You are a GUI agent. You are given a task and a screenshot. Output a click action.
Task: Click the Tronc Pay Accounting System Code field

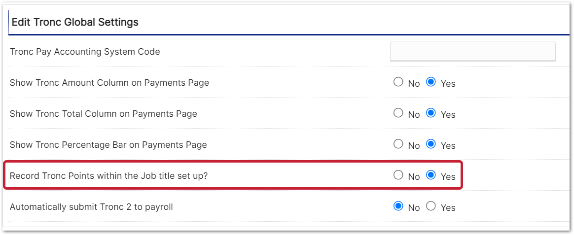(472, 51)
